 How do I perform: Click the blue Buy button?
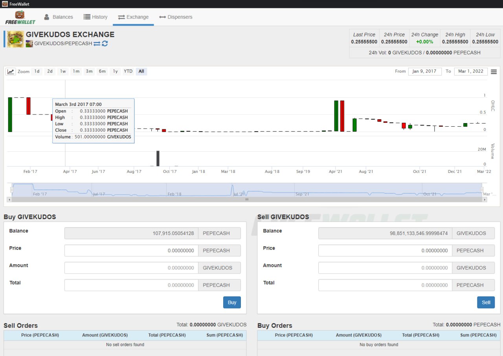point(232,302)
